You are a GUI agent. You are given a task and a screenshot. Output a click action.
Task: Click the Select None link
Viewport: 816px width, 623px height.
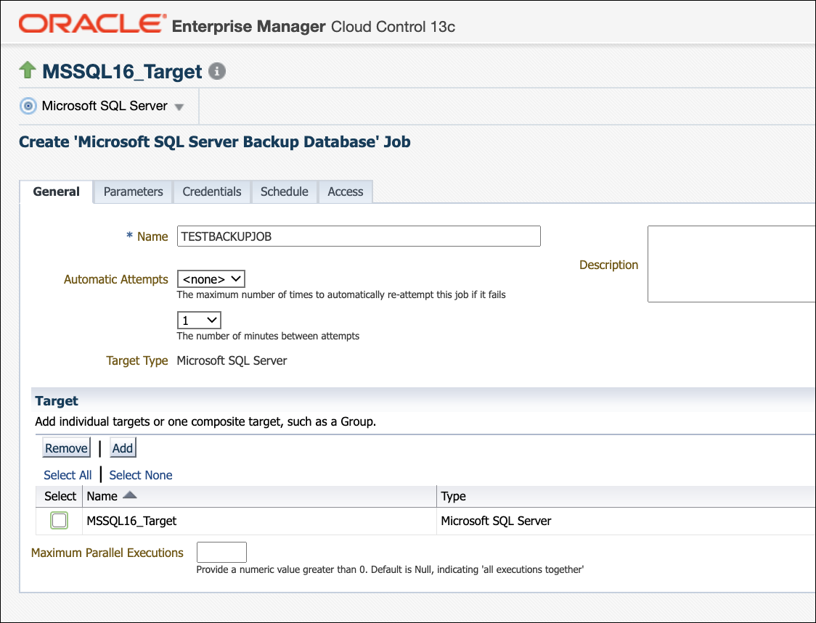pyautogui.click(x=141, y=475)
